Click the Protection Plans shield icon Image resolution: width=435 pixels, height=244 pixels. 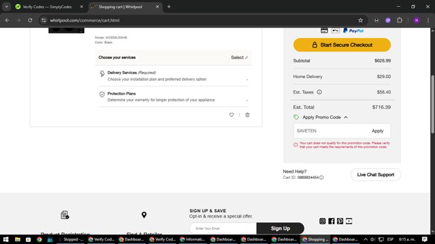(102, 94)
